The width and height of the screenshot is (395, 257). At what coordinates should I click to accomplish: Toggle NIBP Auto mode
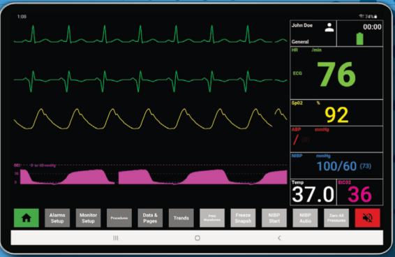pyautogui.click(x=305, y=218)
